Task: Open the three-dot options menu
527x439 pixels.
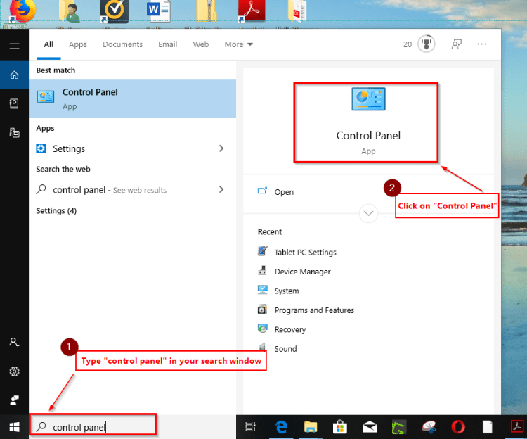Action: point(482,44)
